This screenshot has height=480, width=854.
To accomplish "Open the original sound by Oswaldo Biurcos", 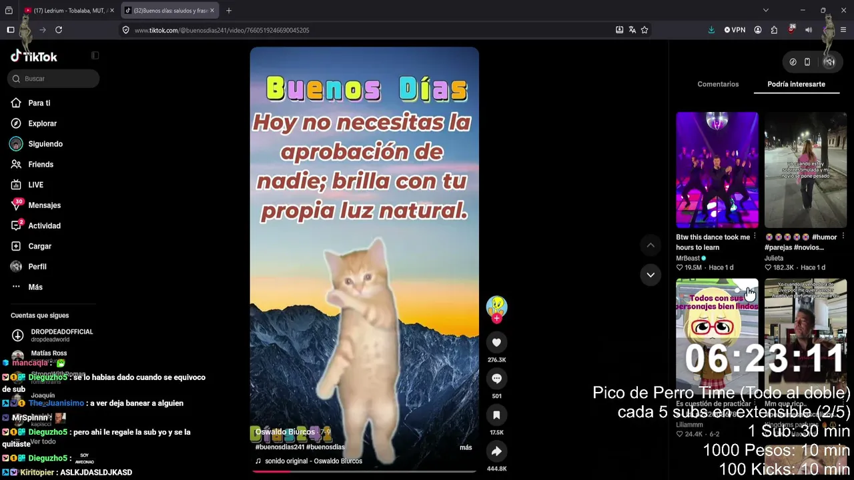I will 308,461.
